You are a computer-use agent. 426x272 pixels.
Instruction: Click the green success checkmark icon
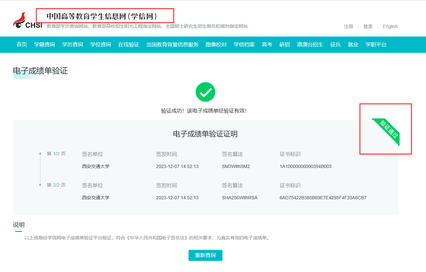tap(205, 92)
